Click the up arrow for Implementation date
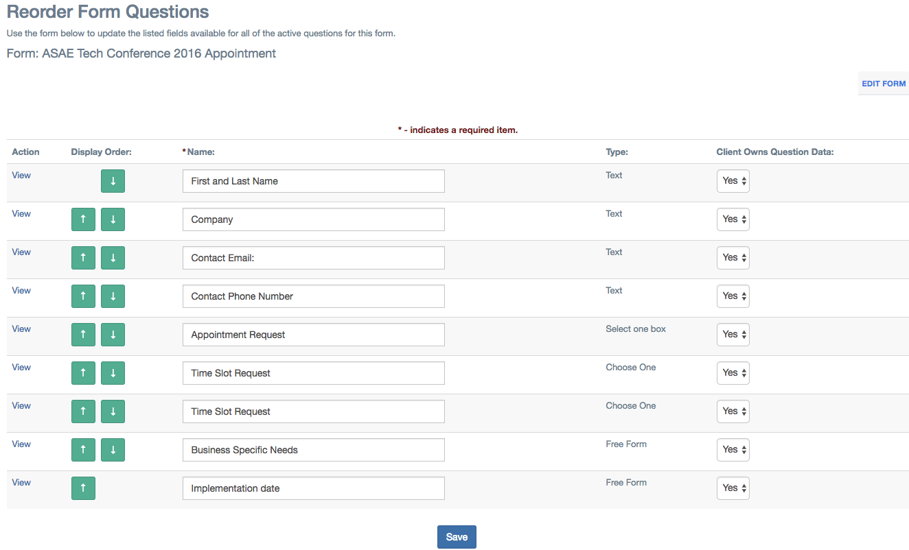The width and height of the screenshot is (909, 550). point(83,488)
